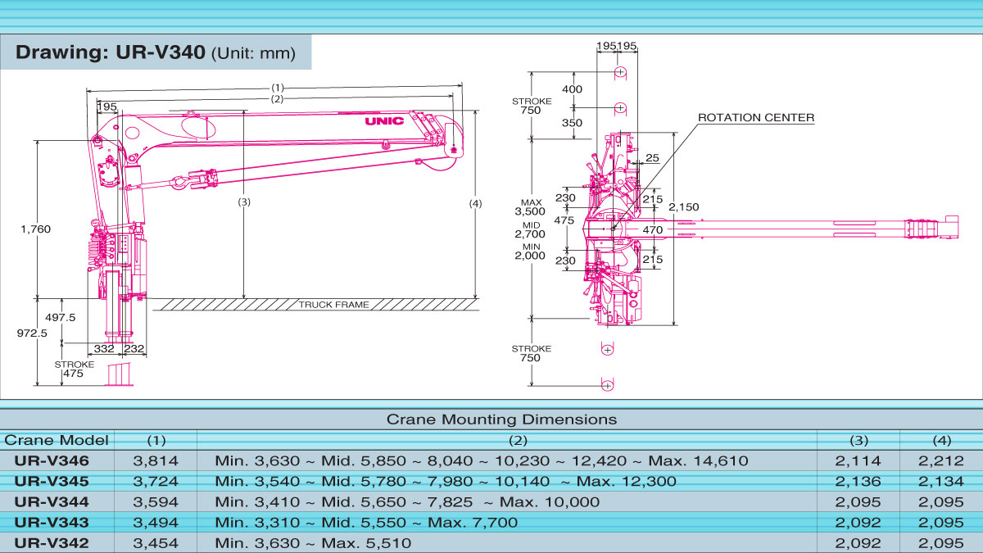Click the 3,814 value in the UR-V346 row
This screenshot has width=983, height=553.
pyautogui.click(x=156, y=461)
